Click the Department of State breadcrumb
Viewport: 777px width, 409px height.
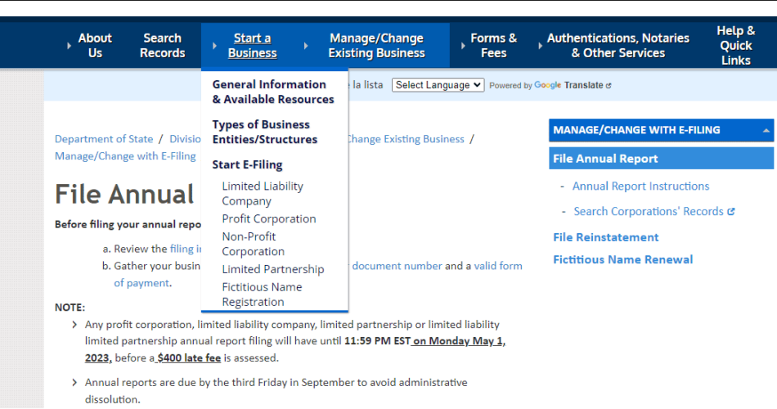(x=104, y=139)
